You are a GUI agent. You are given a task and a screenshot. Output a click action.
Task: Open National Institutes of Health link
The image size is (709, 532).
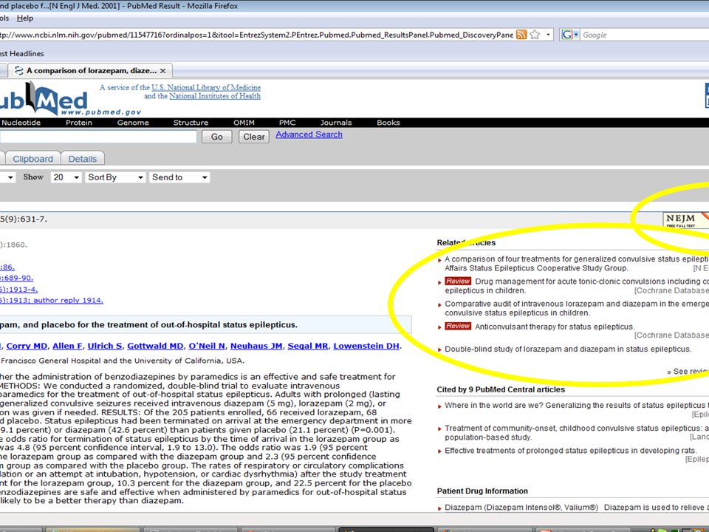(215, 96)
